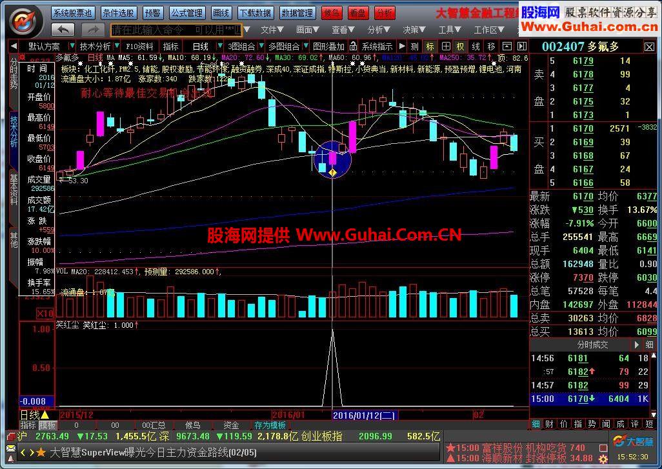
Task: Click the hide side panel icon
Action: [x=522, y=46]
